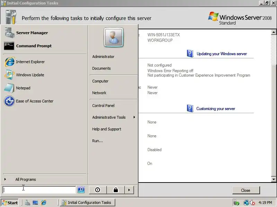Click the muted volume tray icon

click(252, 203)
